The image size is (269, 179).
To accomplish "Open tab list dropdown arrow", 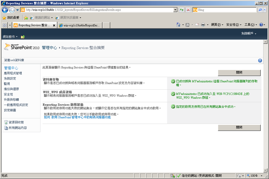I will click(x=10, y=25).
